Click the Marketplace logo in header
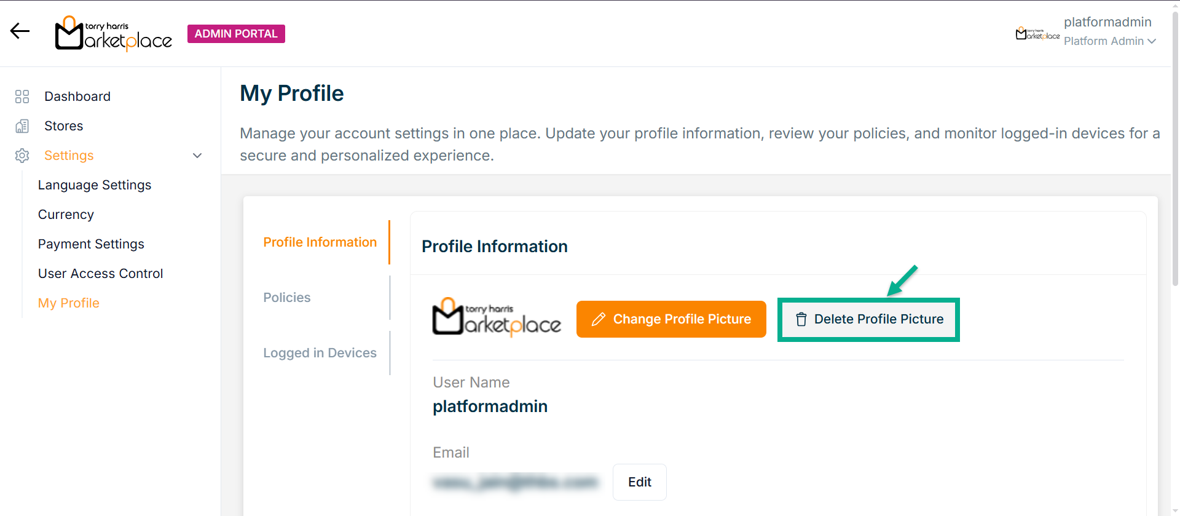The image size is (1180, 516). pyautogui.click(x=114, y=33)
